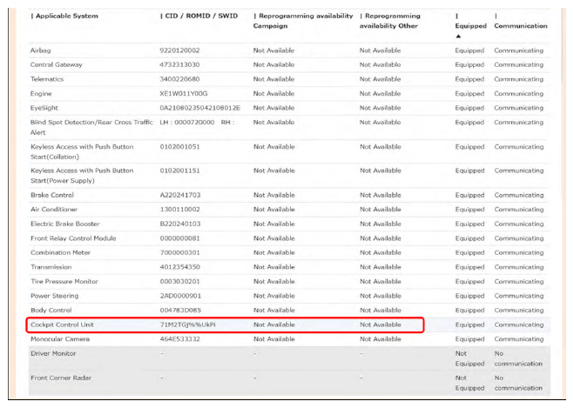Click the Communication column header
Image resolution: width=574 pixels, height=408 pixels.
[x=520, y=26]
